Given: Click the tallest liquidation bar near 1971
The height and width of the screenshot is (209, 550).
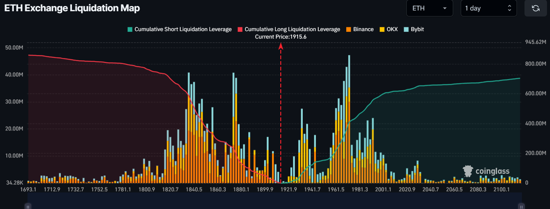Looking at the screenshot, I should tap(349, 112).
